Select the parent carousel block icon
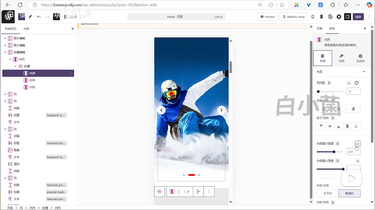 159,191
